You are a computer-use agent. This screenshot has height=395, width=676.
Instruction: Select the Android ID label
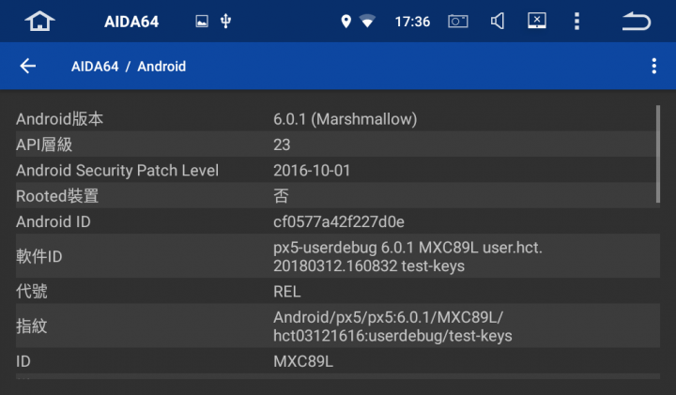coord(54,221)
